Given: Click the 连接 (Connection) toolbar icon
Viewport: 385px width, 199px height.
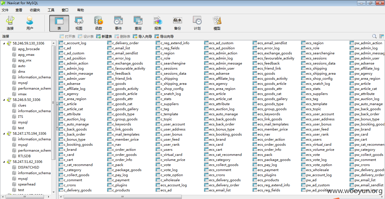Looking at the screenshot, I should pyautogui.click(x=10, y=23).
